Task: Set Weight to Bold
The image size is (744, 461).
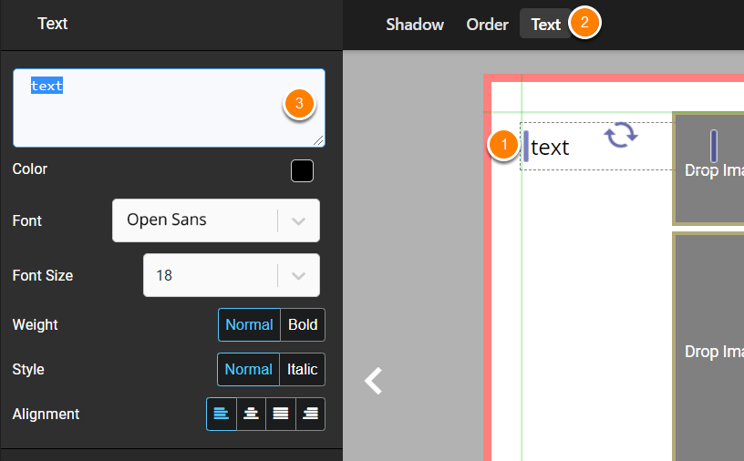Action: pos(303,325)
